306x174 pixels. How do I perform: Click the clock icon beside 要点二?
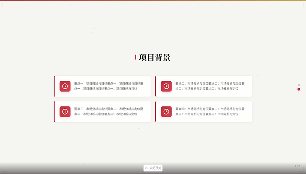[166, 86]
